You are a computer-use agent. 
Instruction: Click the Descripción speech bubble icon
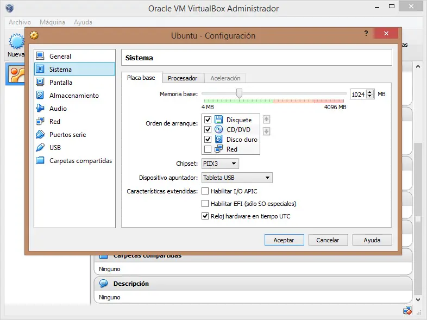103,283
